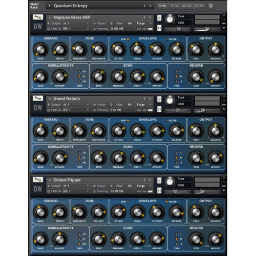
Task: Toggle the FILTER envelope LED in Grand Nebula
Action: [x=166, y=121]
